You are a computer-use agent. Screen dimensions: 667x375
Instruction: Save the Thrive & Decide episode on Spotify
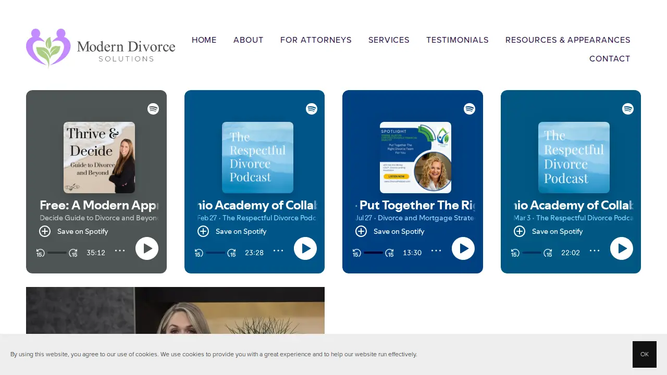74,231
